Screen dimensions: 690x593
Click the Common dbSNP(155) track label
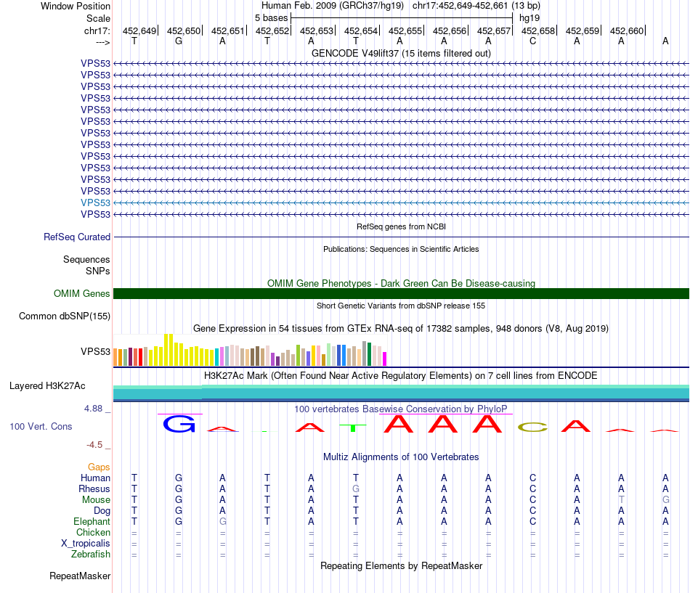(64, 316)
